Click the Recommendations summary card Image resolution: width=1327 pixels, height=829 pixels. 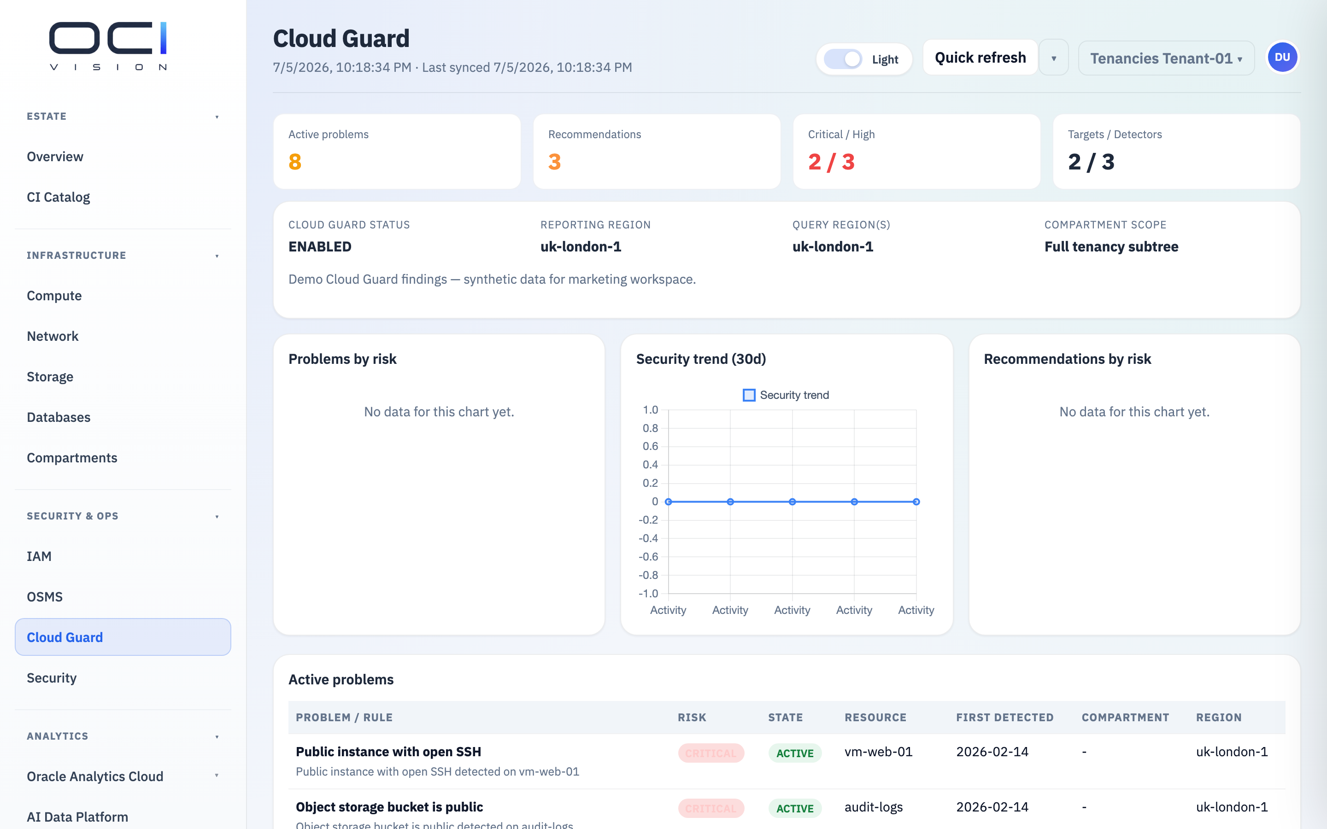(657, 152)
